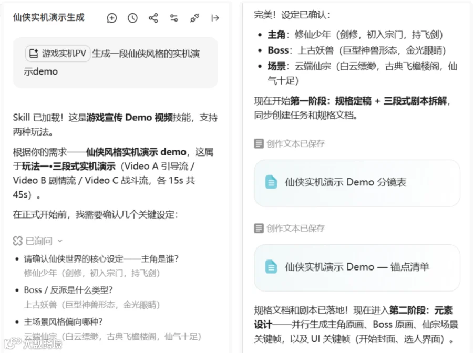Image resolution: width=473 pixels, height=353 pixels.
Task: Open 仙侠实机演示 Demo — 锚点清单 card
Action: click(x=357, y=267)
